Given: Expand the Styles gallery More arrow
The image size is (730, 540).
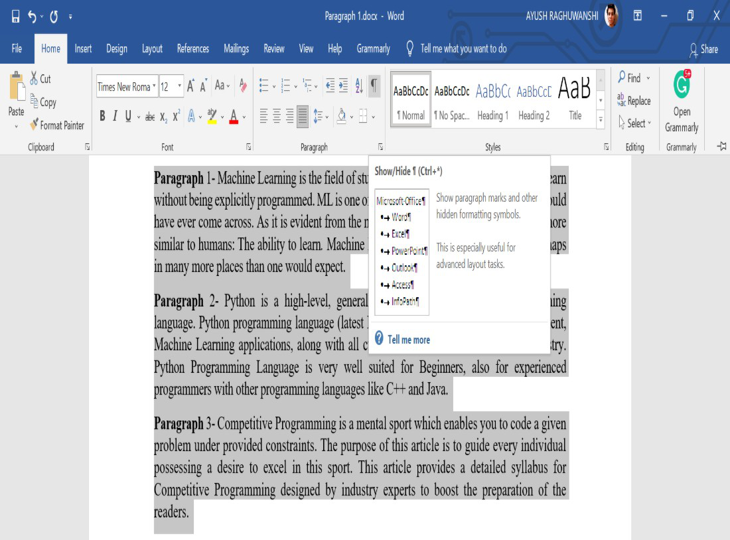Looking at the screenshot, I should [601, 119].
